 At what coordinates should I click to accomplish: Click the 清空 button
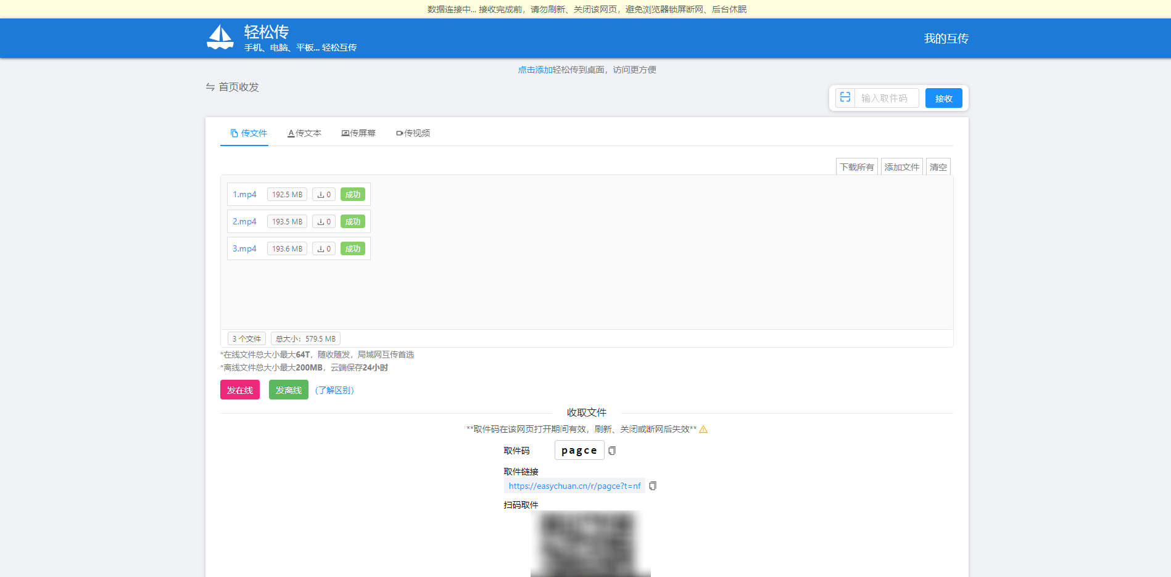938,166
